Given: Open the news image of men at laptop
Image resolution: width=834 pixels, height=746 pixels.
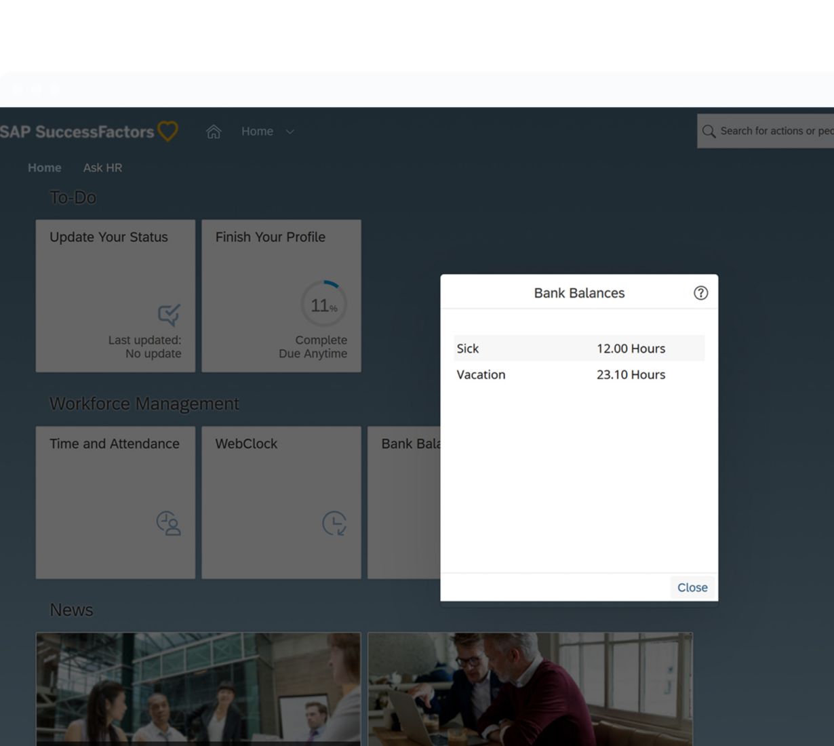Looking at the screenshot, I should (530, 688).
